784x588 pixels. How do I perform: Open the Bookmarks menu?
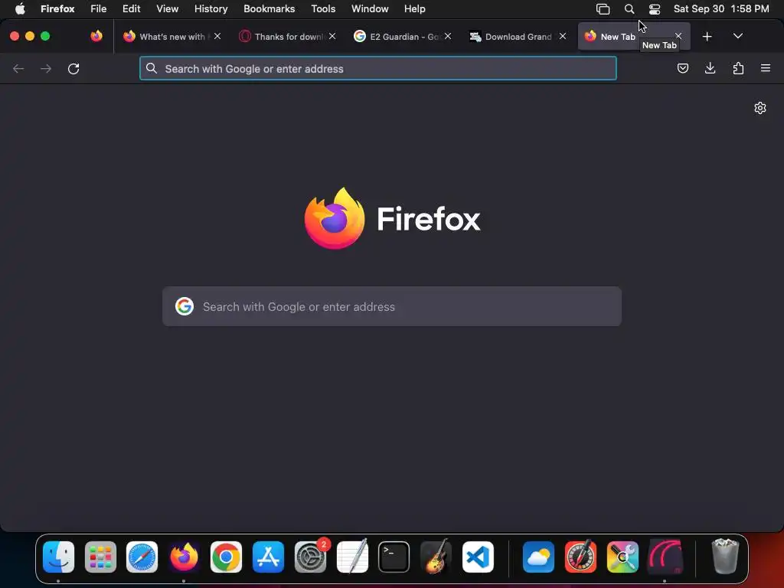pos(269,8)
